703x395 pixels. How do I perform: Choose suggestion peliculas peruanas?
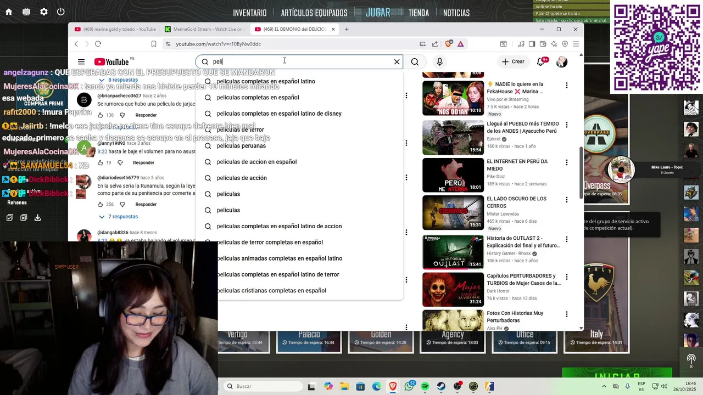coord(299,145)
